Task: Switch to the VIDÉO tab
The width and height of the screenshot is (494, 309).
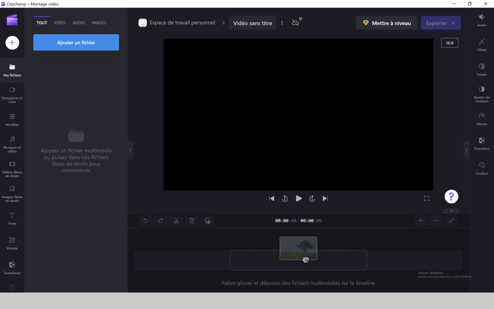Action: [60, 23]
